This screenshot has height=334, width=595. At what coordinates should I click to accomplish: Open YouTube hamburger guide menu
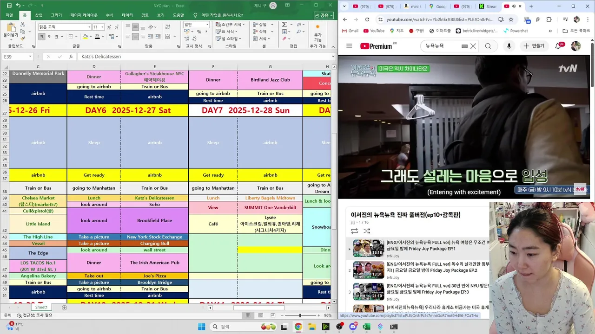tap(349, 46)
